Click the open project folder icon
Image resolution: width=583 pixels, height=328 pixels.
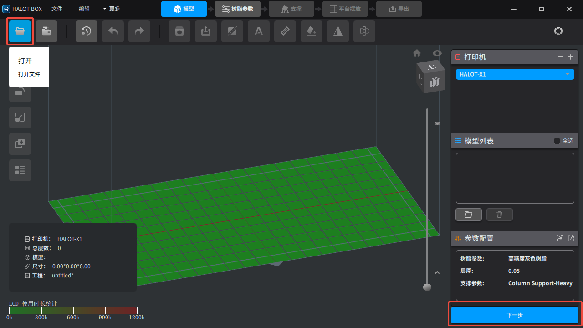click(x=46, y=31)
